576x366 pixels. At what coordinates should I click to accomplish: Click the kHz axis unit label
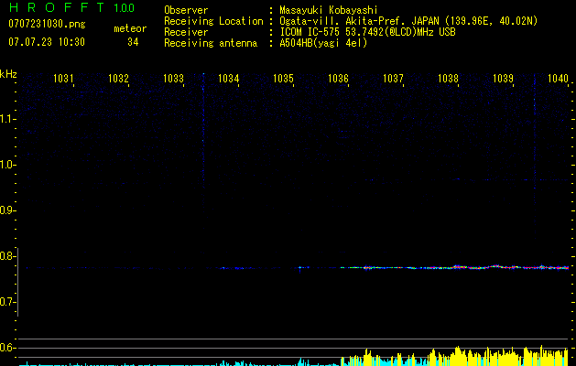(x=8, y=74)
